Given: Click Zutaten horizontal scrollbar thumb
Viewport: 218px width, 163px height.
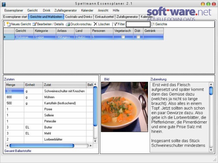Looking at the screenshot, I should tap(42, 146).
